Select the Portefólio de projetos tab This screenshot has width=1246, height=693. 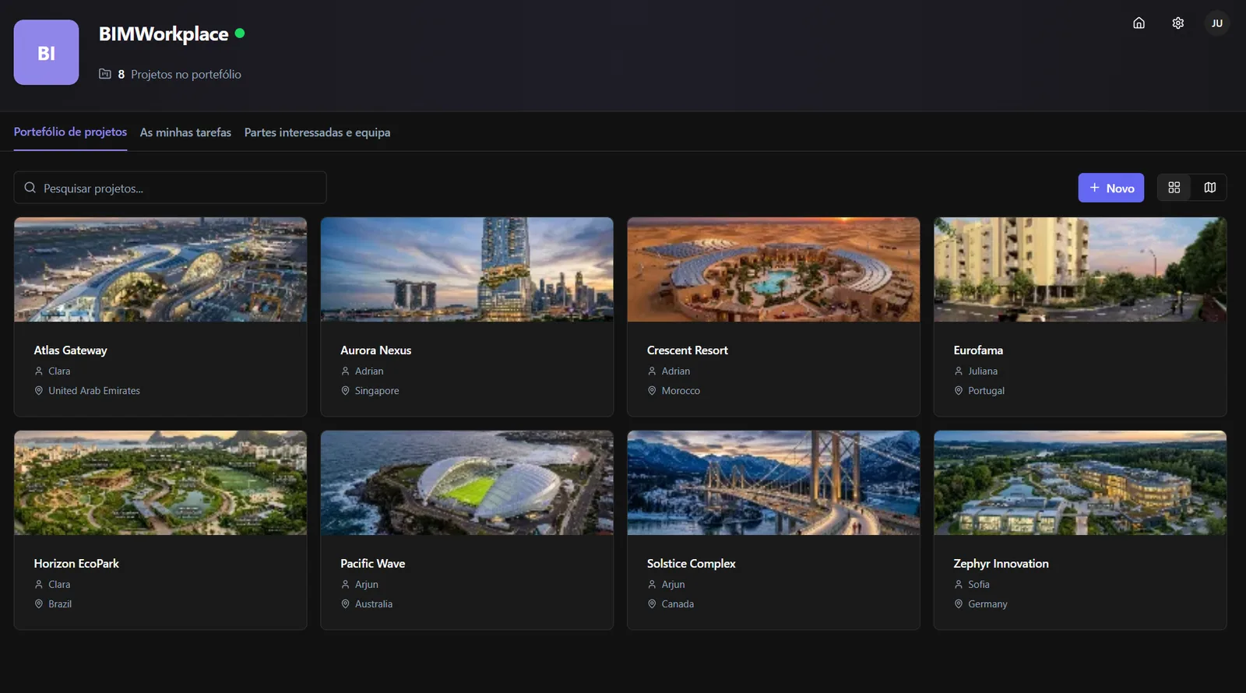[x=70, y=132]
